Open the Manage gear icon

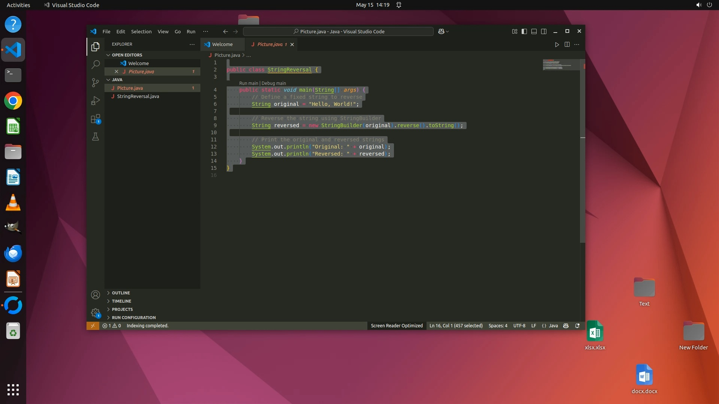[x=95, y=313]
